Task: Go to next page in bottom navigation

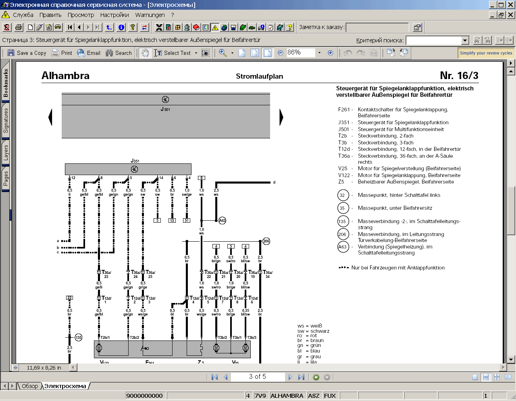Action: (290, 377)
